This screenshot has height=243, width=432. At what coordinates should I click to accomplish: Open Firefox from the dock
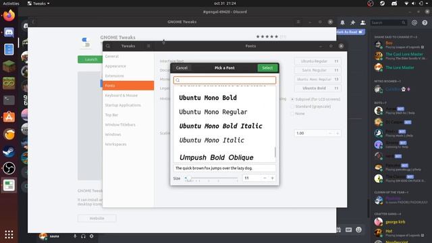(9, 16)
